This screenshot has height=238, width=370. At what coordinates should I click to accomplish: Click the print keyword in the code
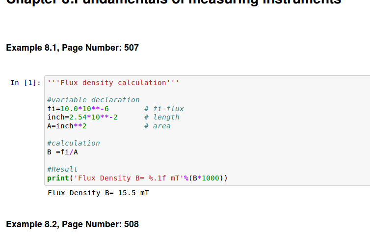click(x=58, y=178)
